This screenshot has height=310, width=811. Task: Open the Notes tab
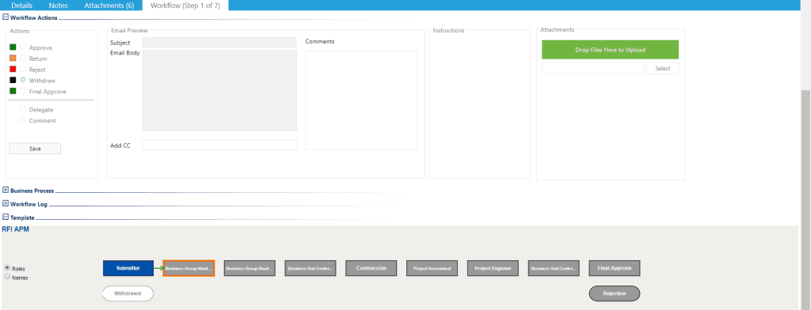[x=59, y=6]
